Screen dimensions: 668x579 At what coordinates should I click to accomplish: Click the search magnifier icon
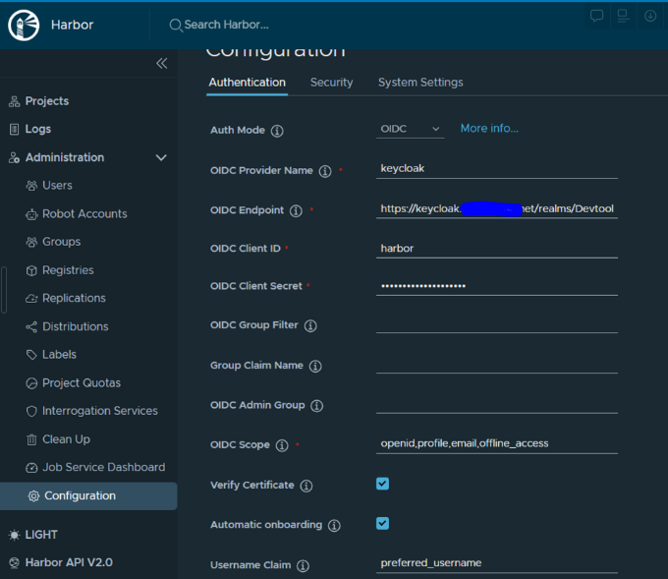click(x=175, y=26)
